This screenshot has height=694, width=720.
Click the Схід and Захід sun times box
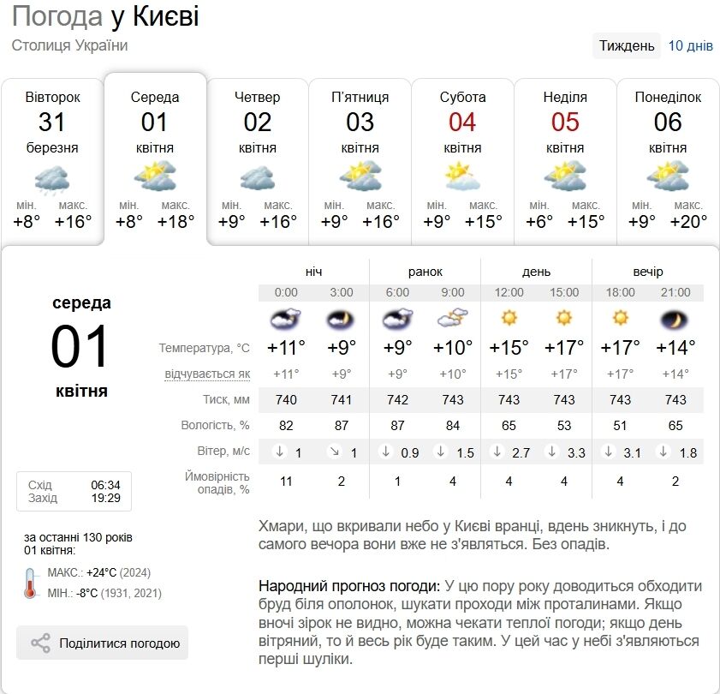click(x=74, y=491)
